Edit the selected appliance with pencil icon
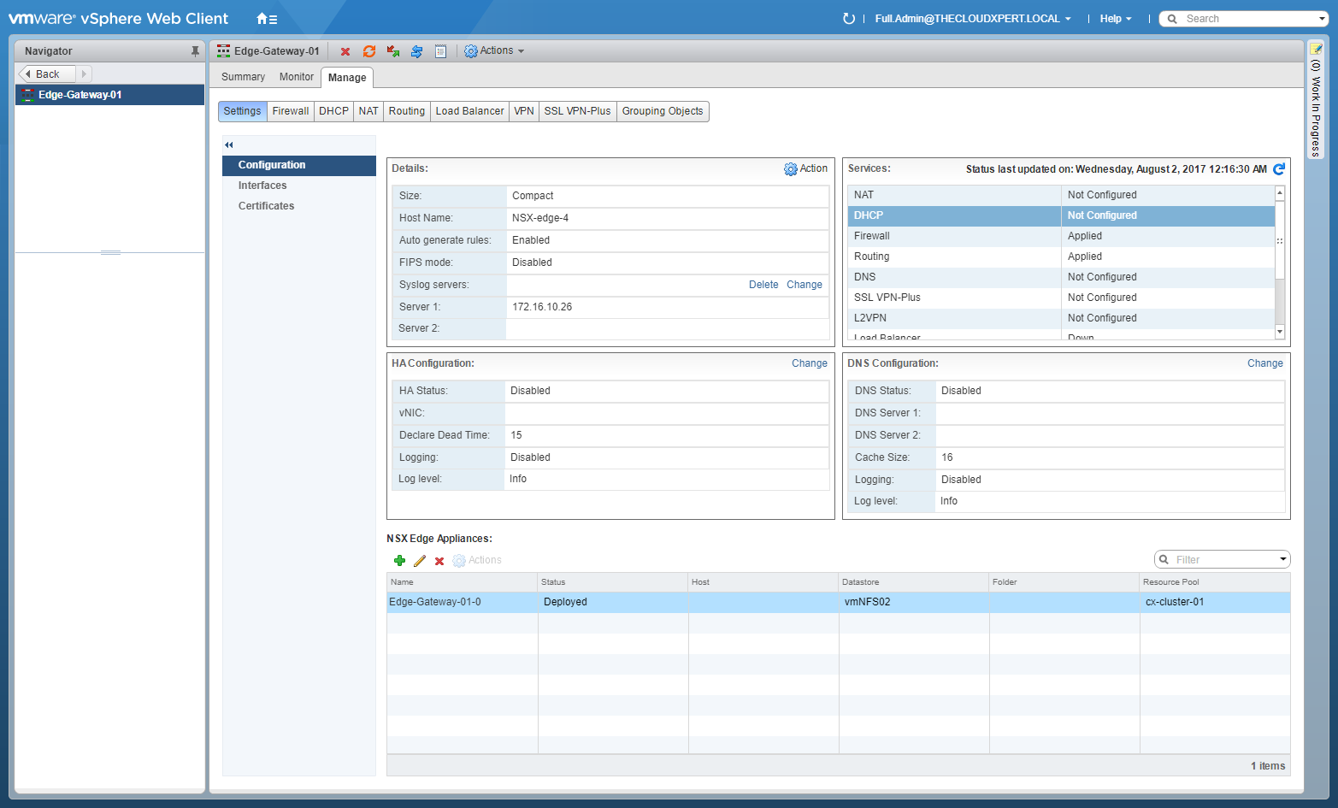 tap(419, 561)
